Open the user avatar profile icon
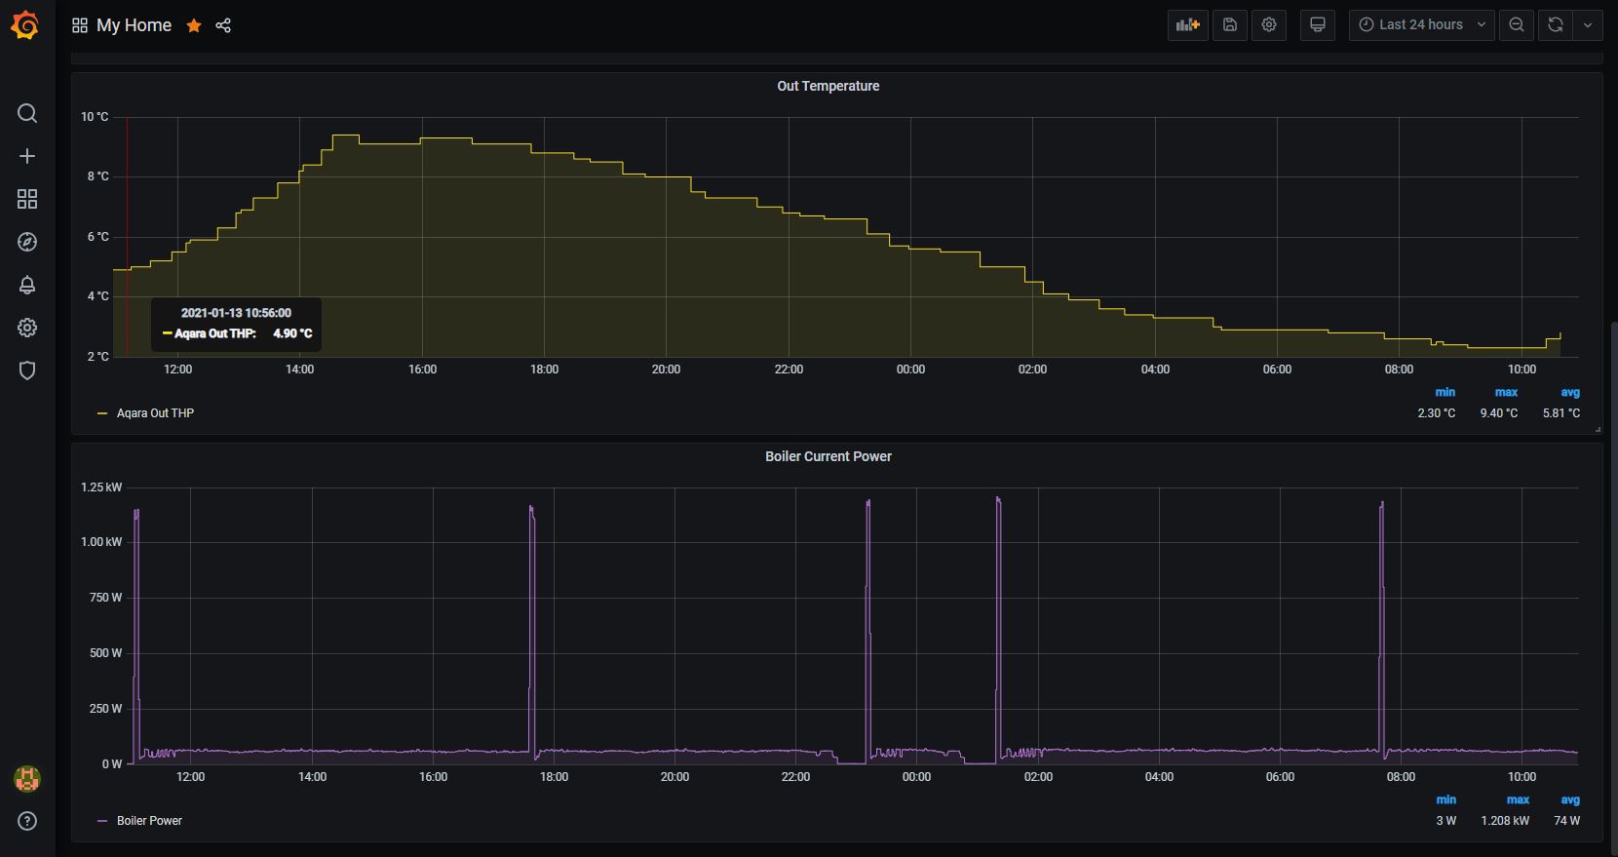The height and width of the screenshot is (857, 1618). point(27,778)
